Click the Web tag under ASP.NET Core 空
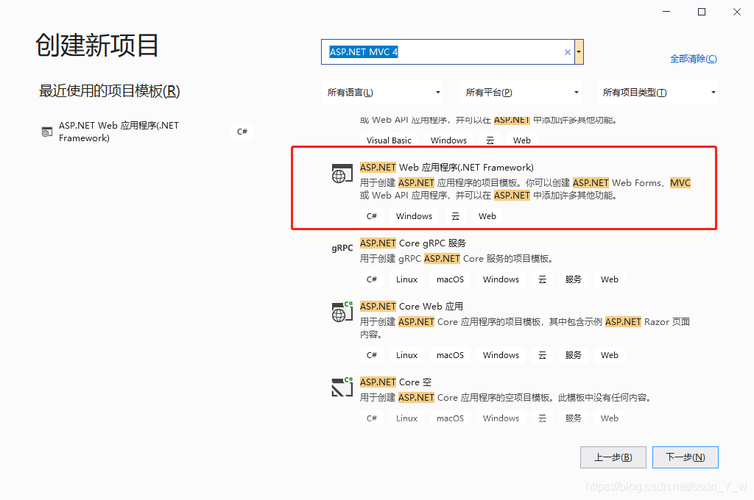 pyautogui.click(x=609, y=418)
